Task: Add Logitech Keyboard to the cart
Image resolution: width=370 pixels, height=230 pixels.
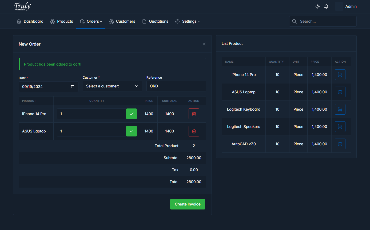Action: (x=340, y=109)
